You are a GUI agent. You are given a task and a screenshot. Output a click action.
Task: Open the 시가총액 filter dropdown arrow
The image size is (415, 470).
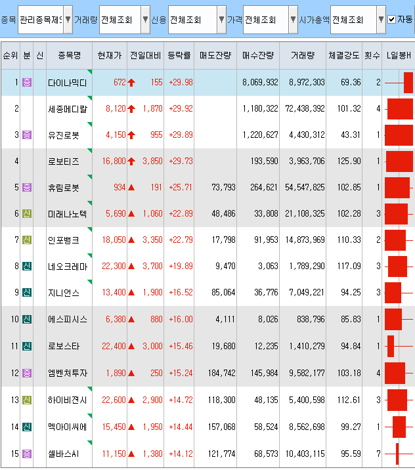381,20
